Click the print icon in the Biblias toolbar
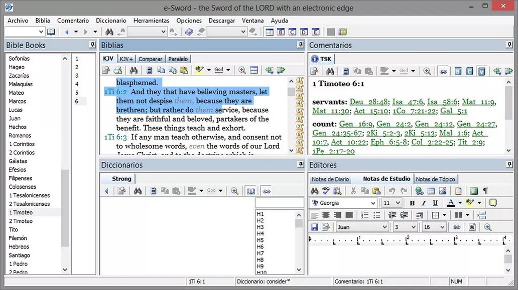The width and height of the screenshot is (518, 290). 118,70
